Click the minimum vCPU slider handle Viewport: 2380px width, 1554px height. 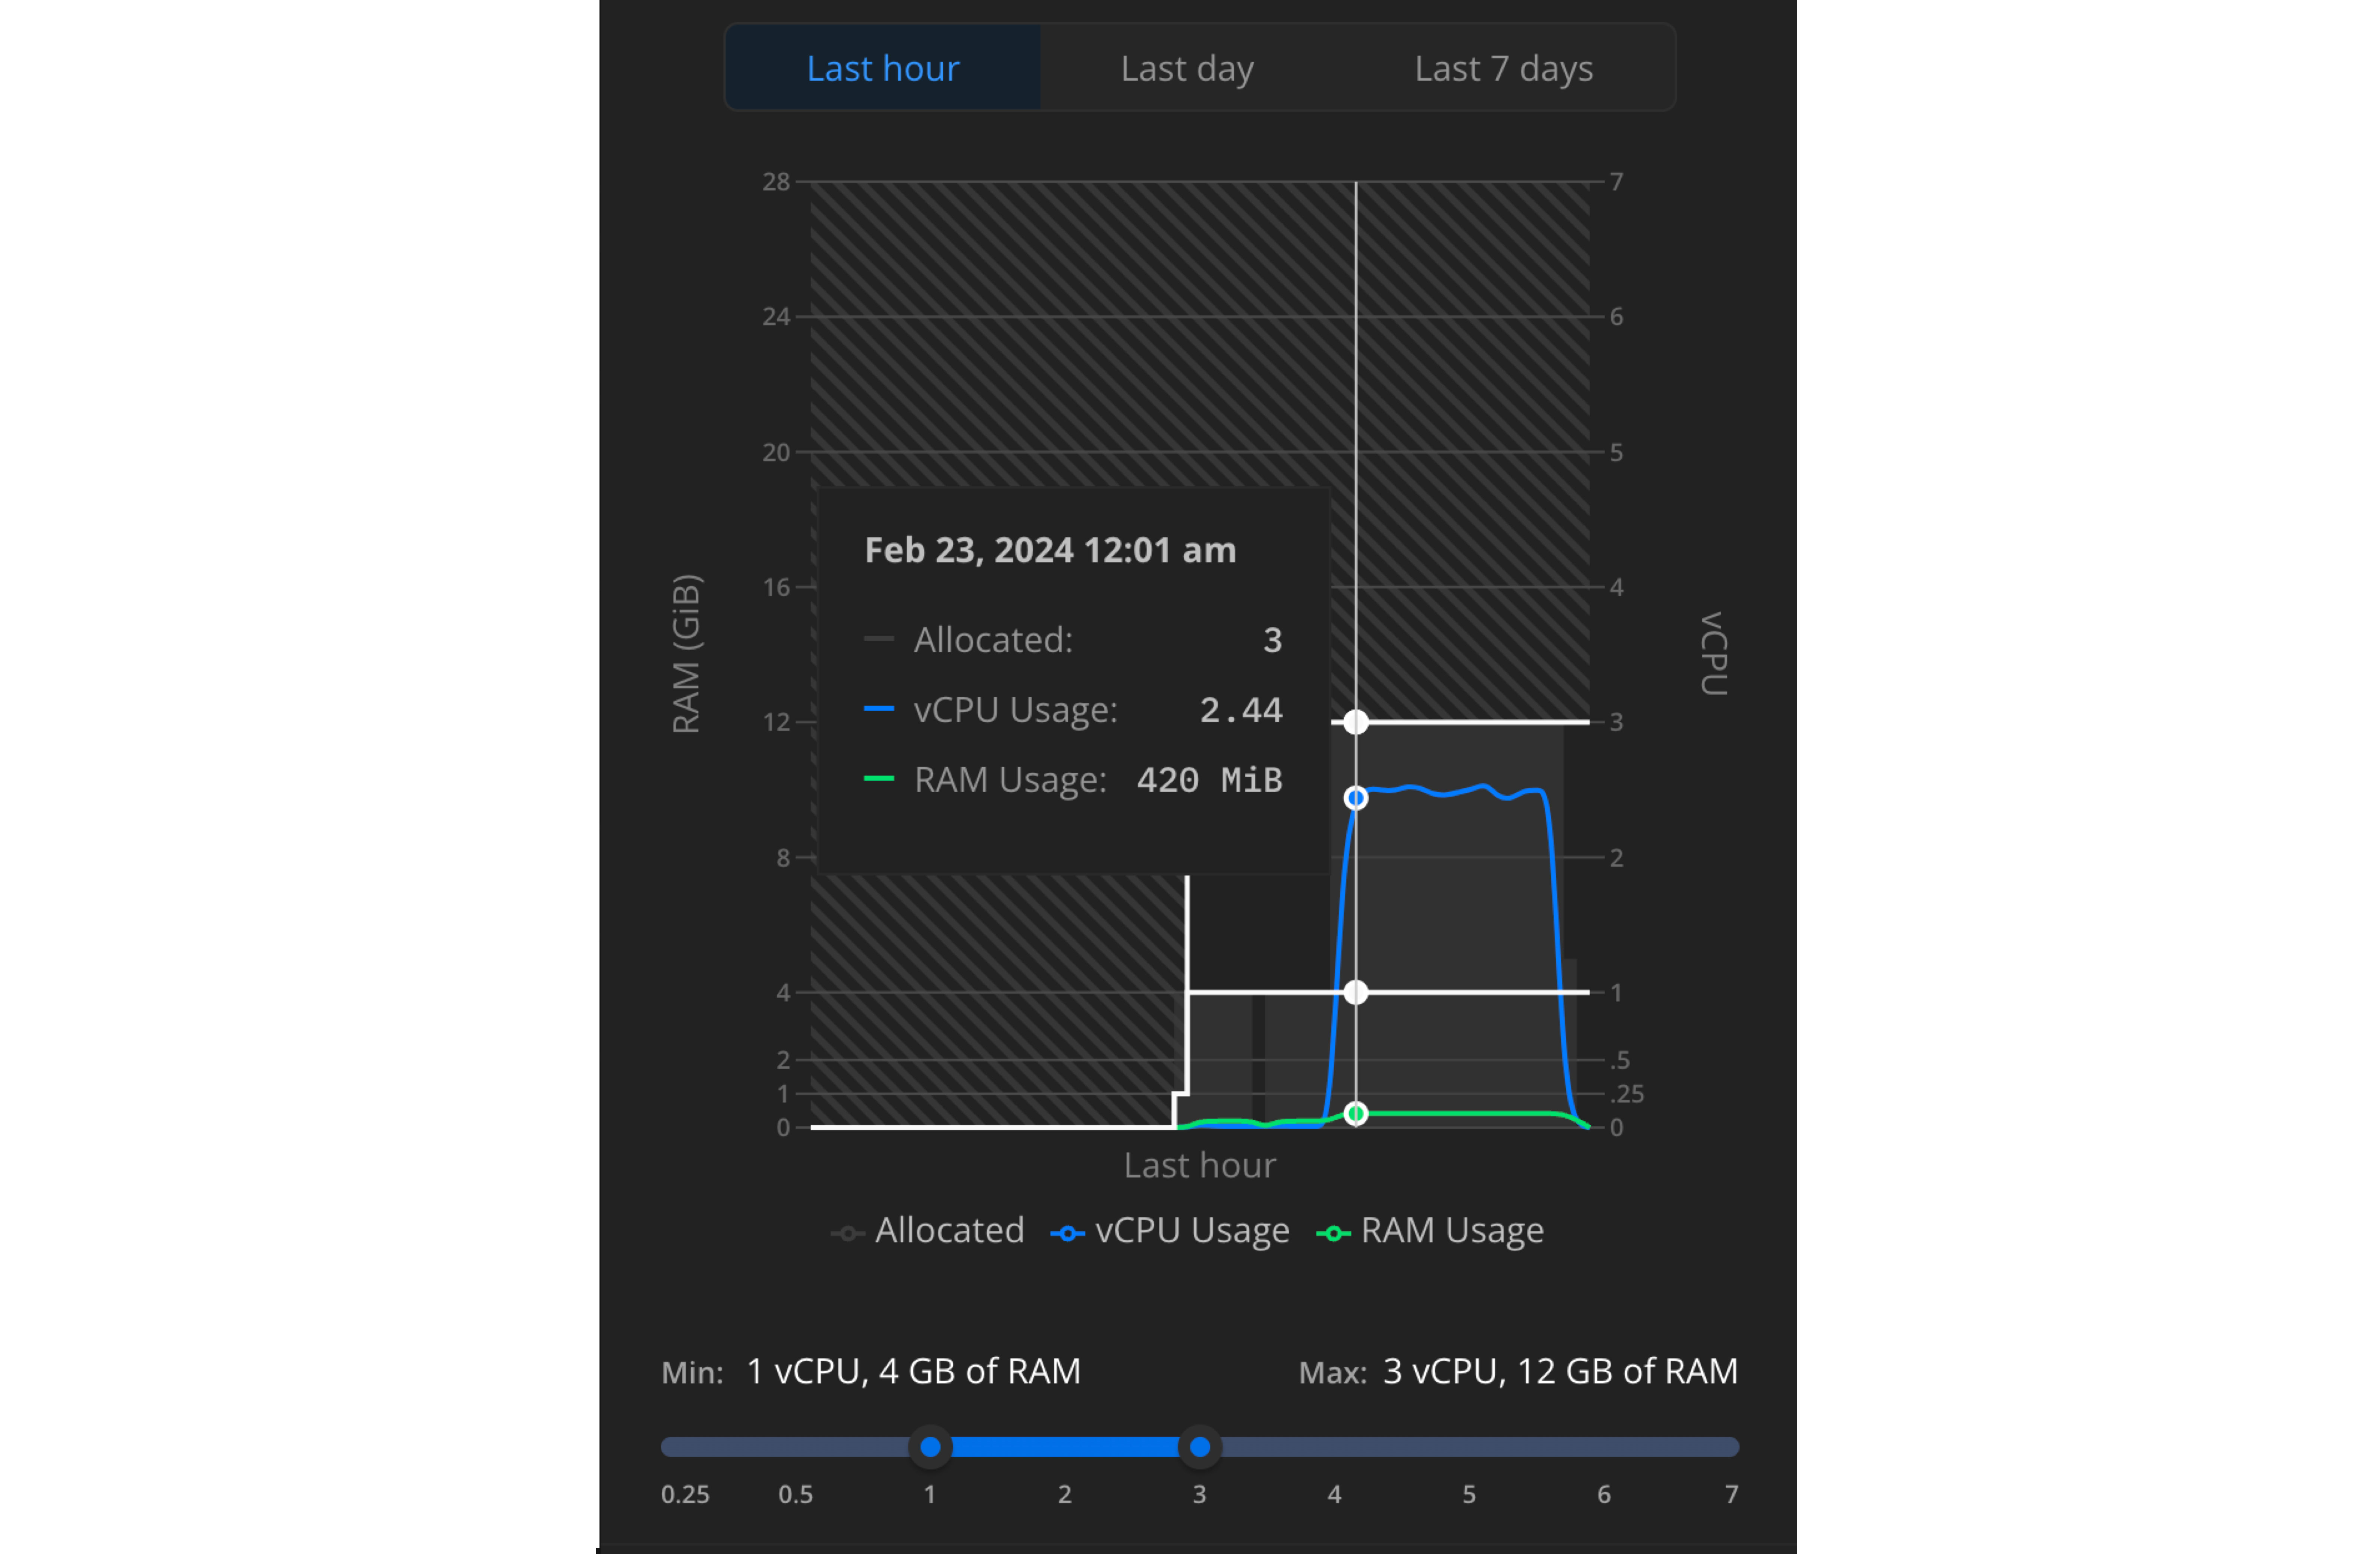tap(930, 1447)
